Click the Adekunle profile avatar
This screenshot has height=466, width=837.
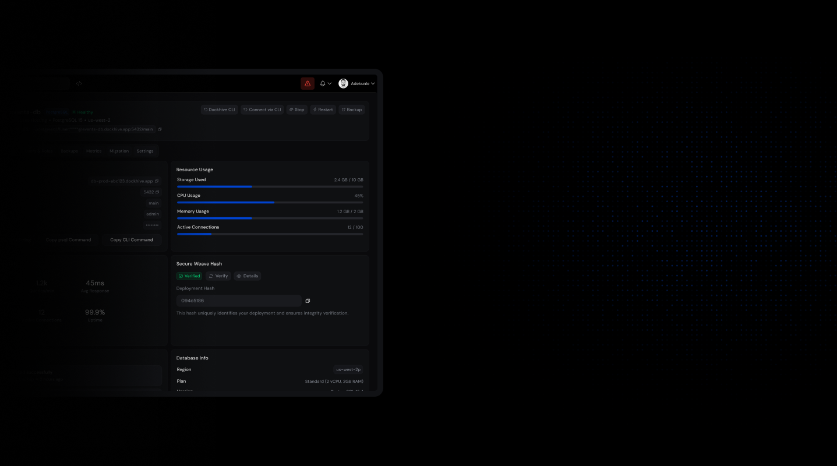click(343, 83)
